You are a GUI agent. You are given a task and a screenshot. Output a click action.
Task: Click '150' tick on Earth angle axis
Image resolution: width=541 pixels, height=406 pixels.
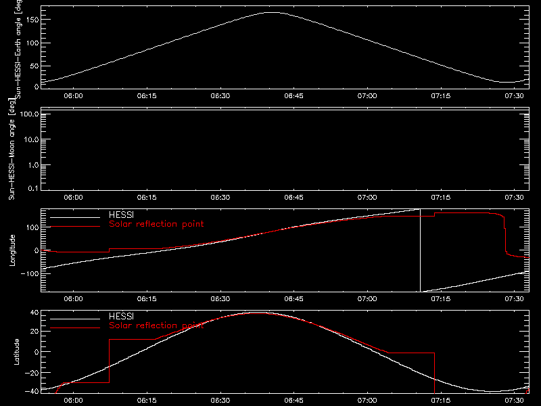coord(32,20)
